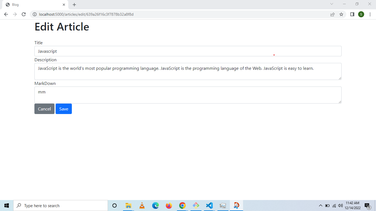Open the browser side panel icon
Viewport: 376px width, 211px height.
click(x=352, y=14)
